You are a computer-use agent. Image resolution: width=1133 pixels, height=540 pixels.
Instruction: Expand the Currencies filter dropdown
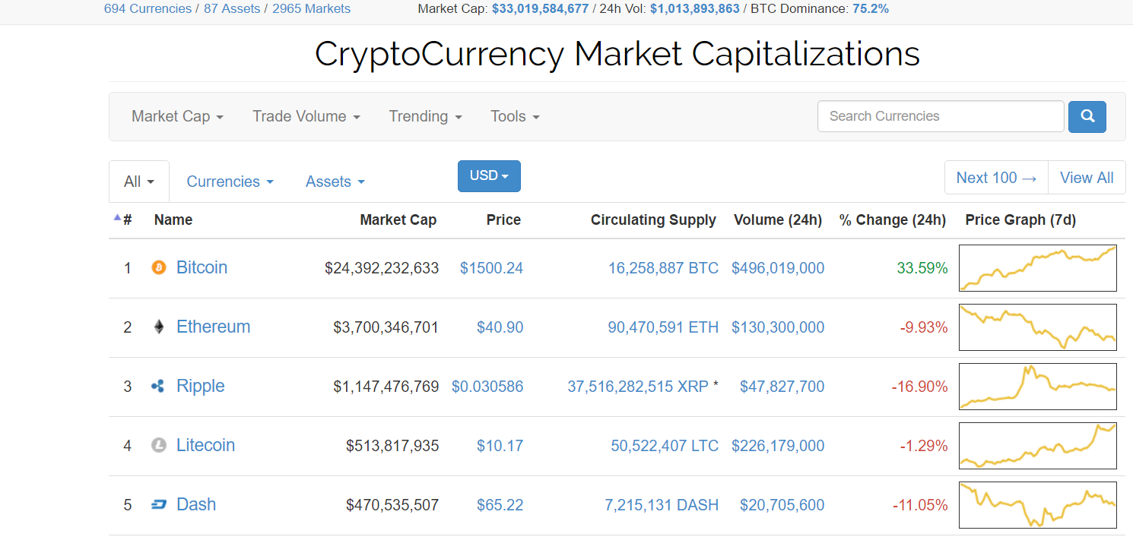point(230,182)
